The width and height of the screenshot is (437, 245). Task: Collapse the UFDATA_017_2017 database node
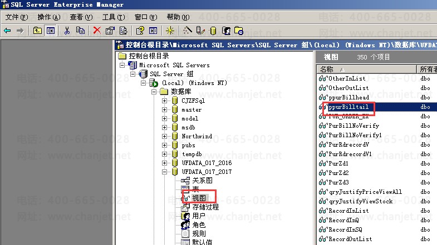(x=164, y=172)
